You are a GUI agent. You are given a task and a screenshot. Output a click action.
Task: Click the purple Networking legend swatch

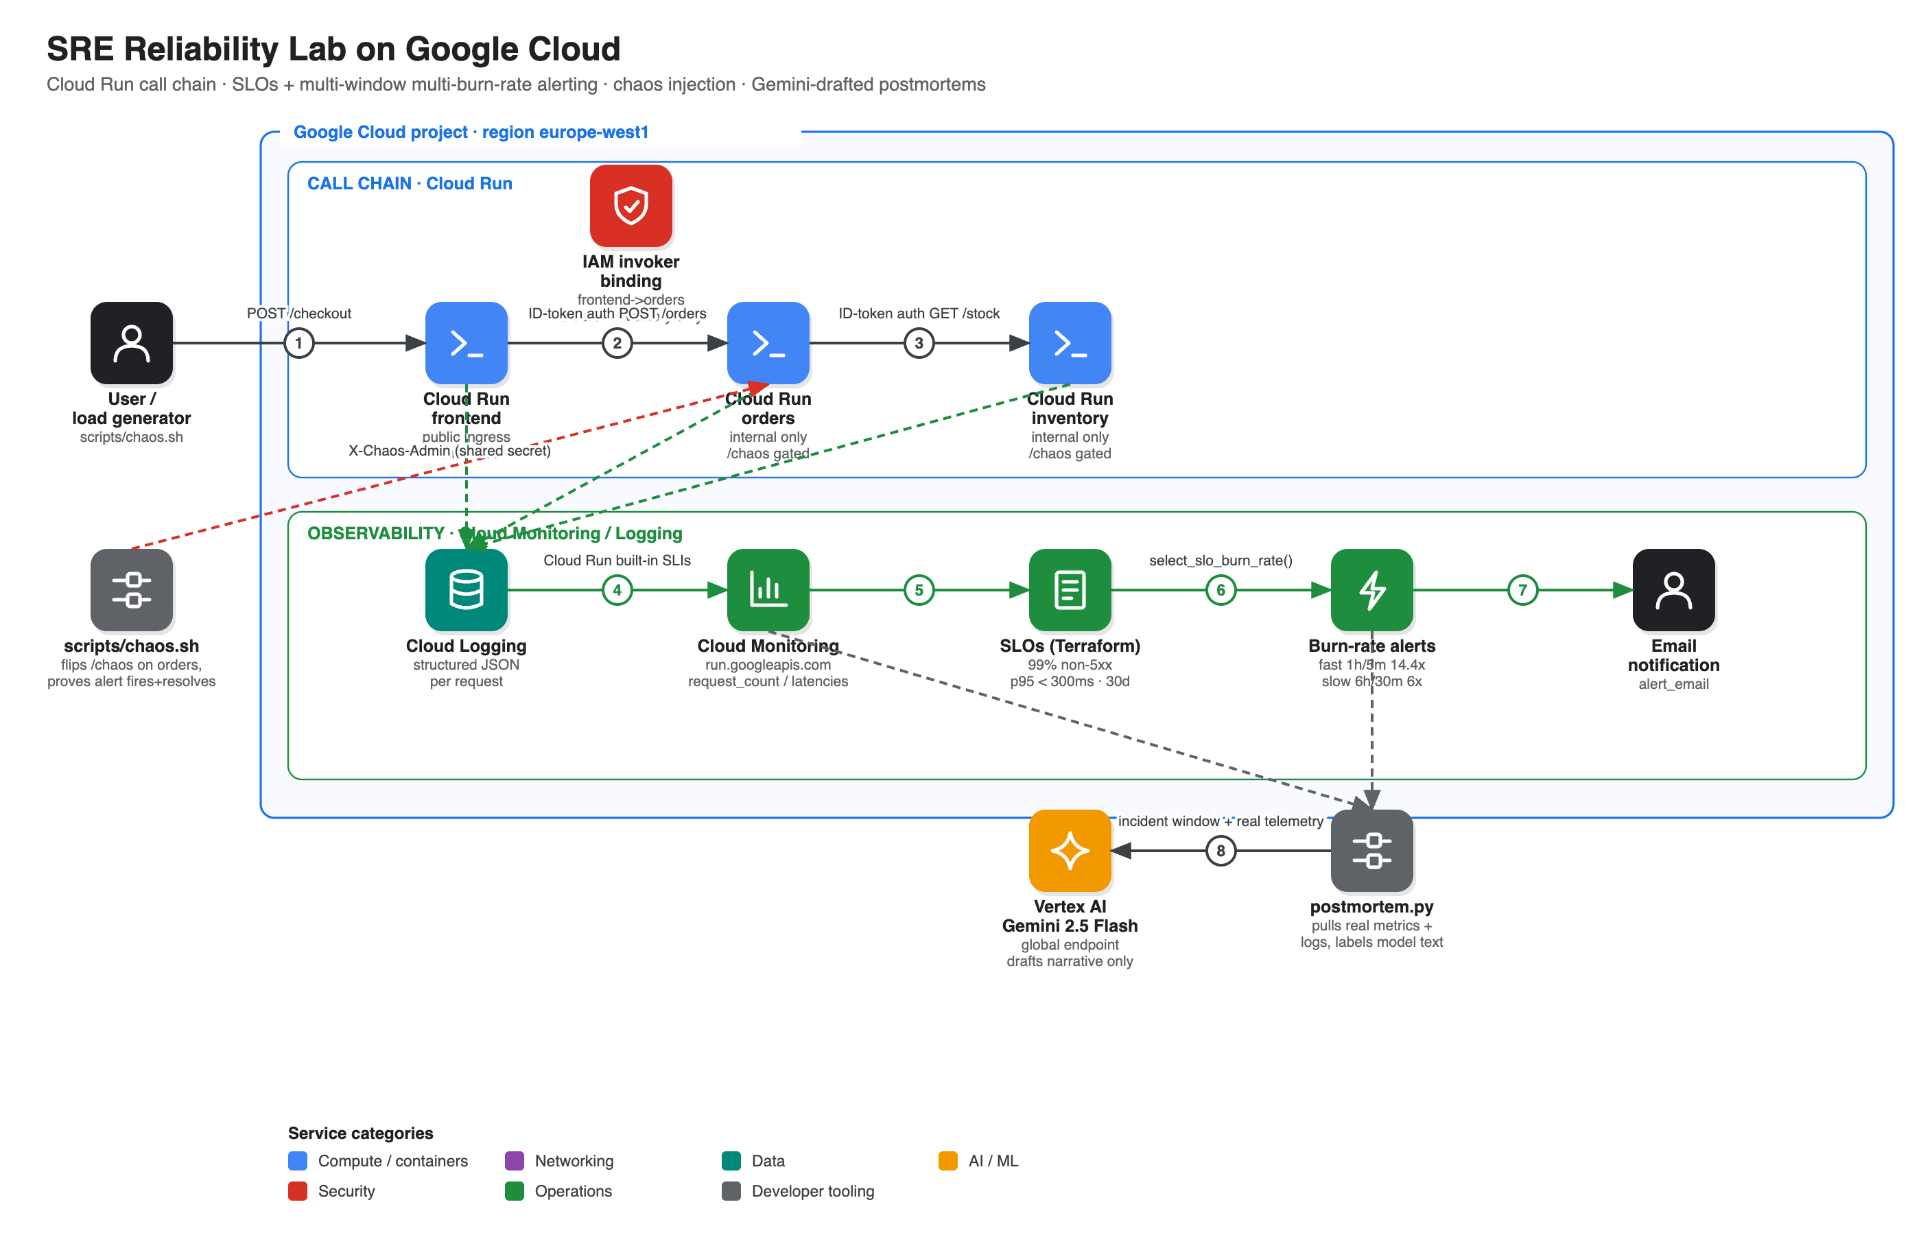[x=515, y=1160]
